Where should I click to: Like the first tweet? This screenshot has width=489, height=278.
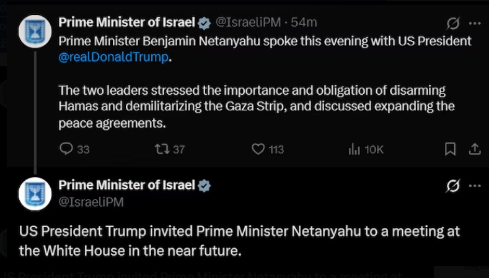258,149
